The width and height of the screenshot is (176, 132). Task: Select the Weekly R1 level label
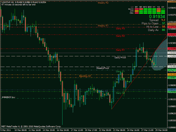coord(103,26)
